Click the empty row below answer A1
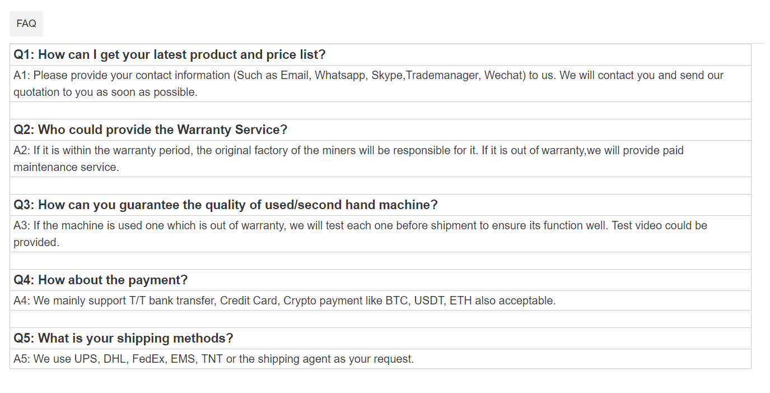This screenshot has width=770, height=393. tap(380, 110)
